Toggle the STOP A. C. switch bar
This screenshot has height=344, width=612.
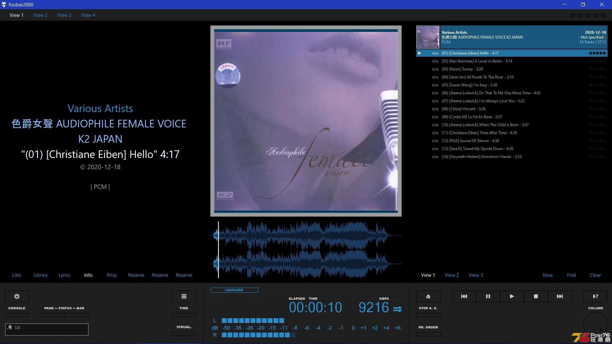428,315
